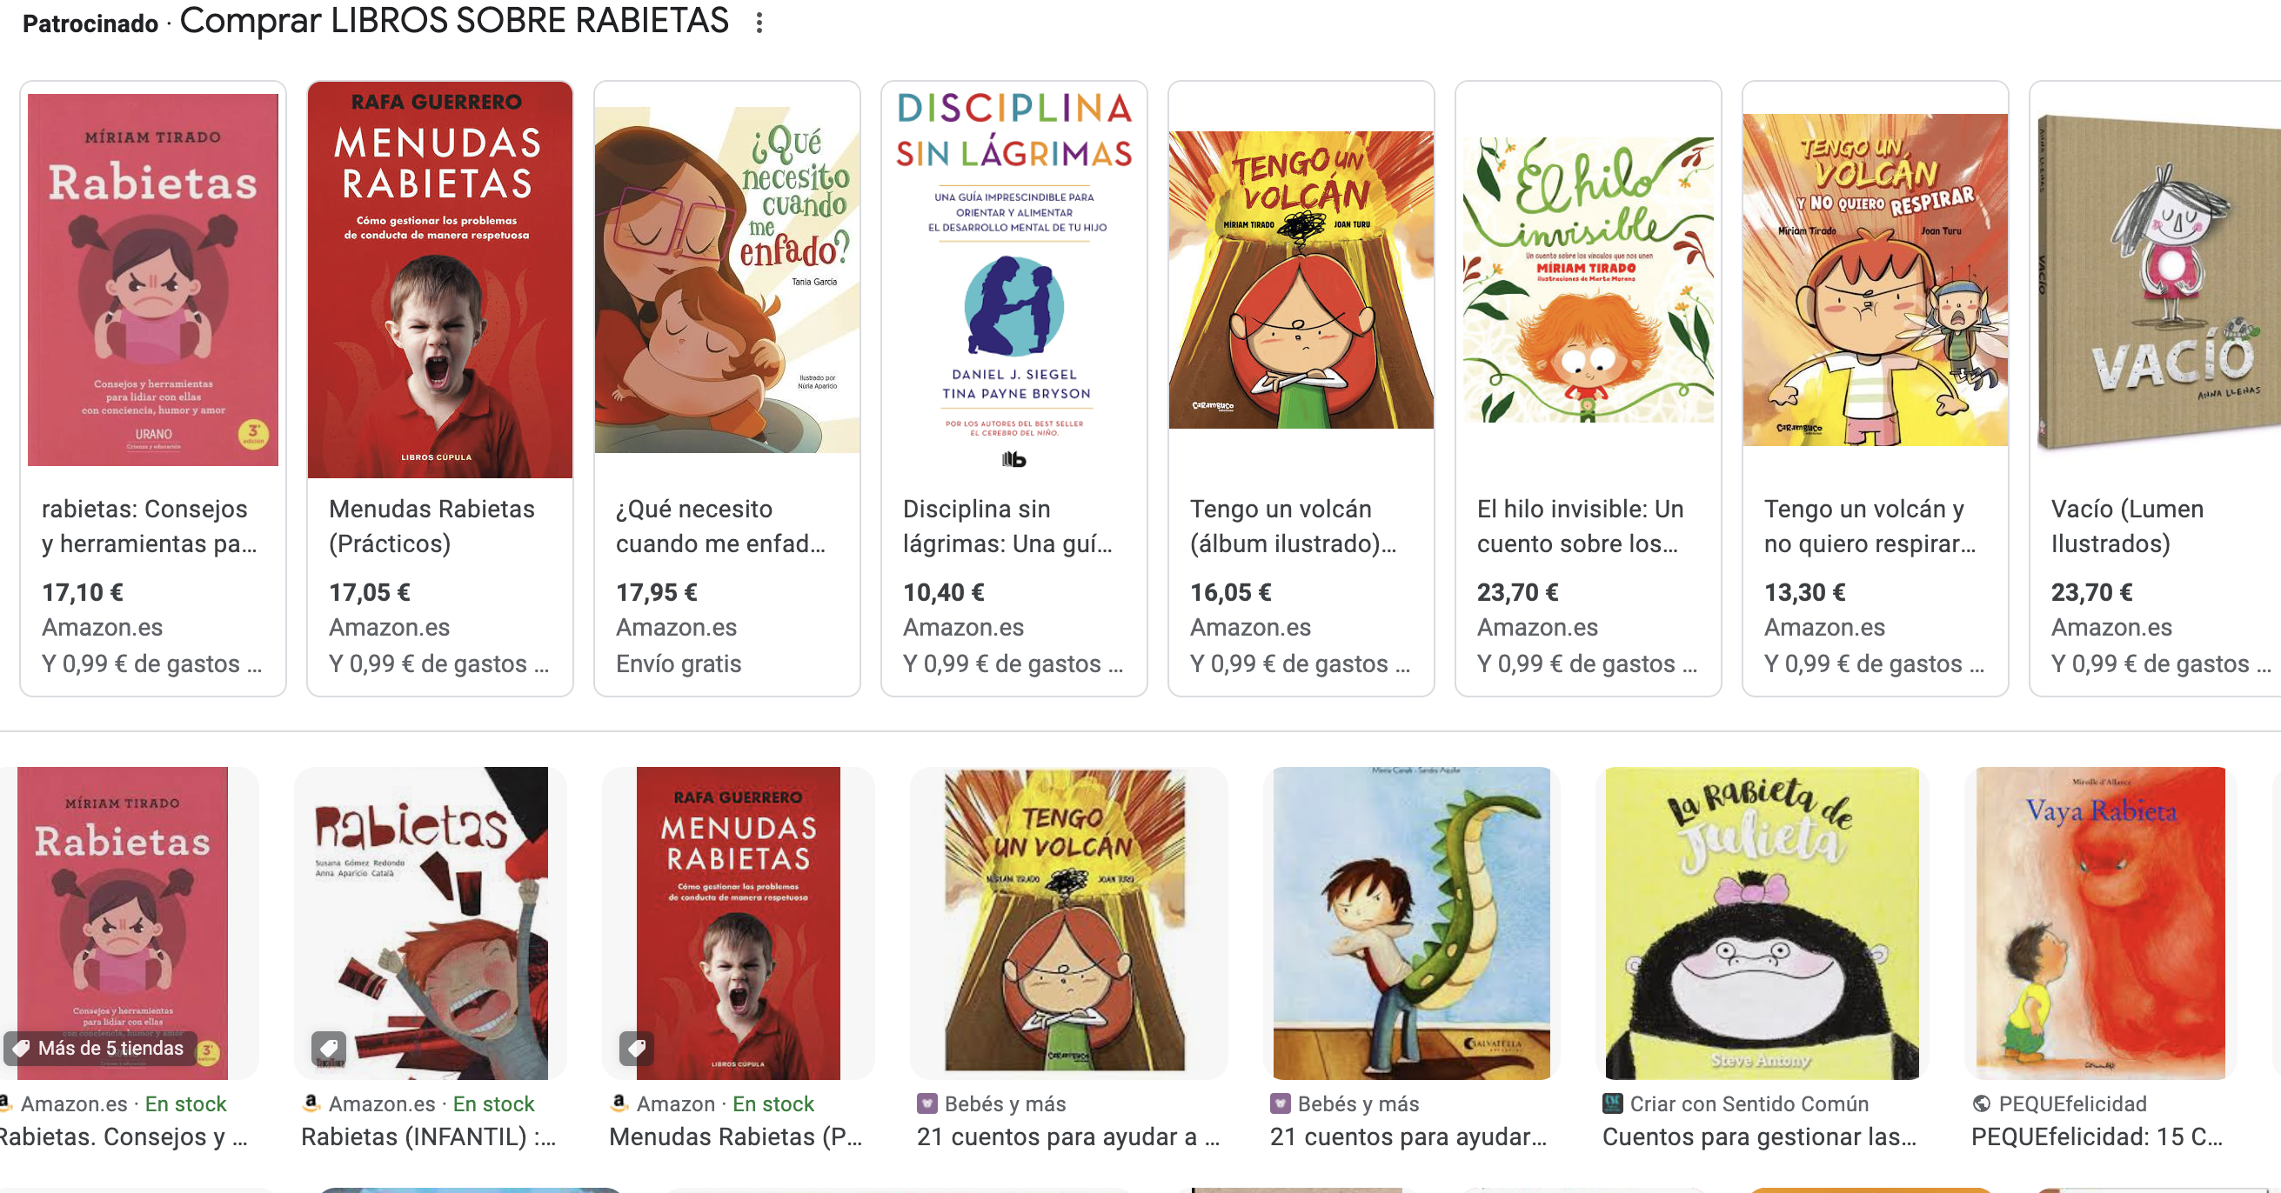Open 'Cuentos para gestionar las...' result link
Screen dimensions: 2281x1193
[x=1758, y=1137]
